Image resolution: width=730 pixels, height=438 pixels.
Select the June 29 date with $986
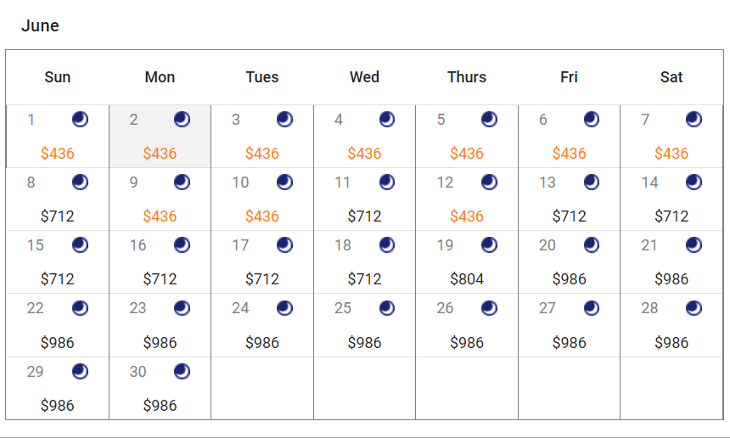point(57,389)
